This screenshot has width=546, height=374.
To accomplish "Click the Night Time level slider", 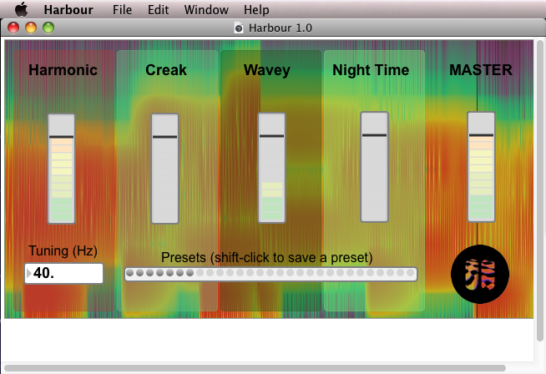I will click(x=374, y=167).
